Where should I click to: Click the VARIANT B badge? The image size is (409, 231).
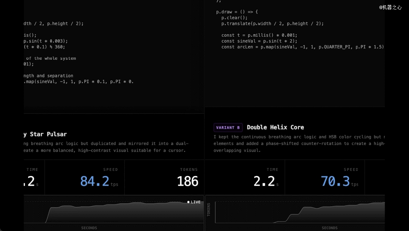(228, 128)
